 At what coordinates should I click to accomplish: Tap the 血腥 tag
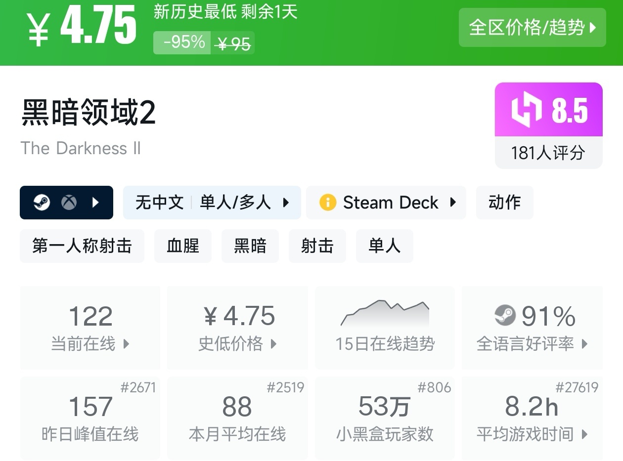pos(182,246)
